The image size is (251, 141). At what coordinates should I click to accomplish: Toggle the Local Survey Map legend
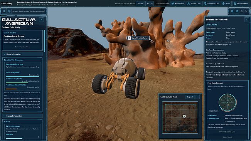coord(190,97)
